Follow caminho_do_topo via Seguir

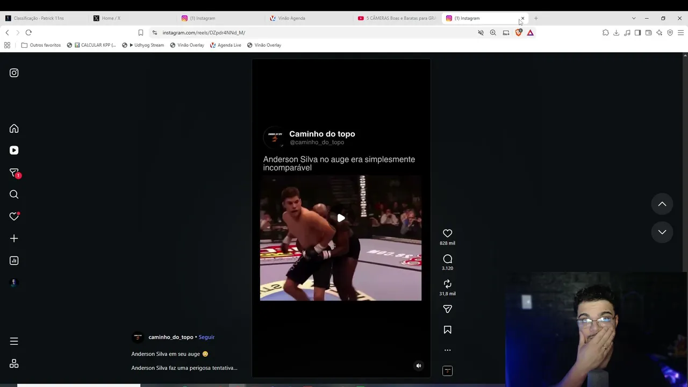[206, 337]
